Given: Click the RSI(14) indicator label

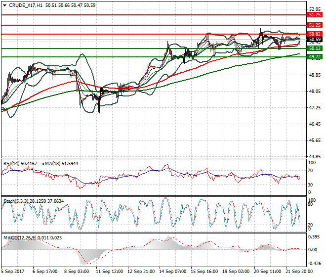Looking at the screenshot, I should pos(11,164).
